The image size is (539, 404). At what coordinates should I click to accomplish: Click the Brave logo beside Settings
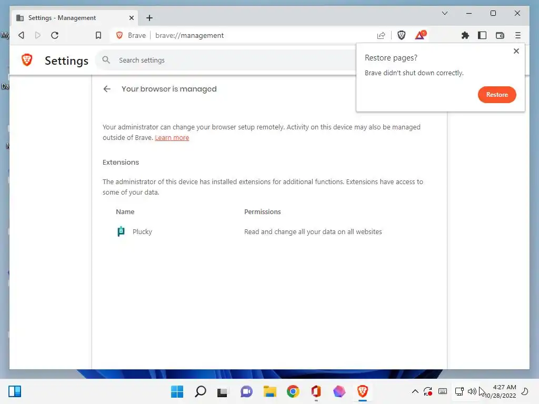27,60
